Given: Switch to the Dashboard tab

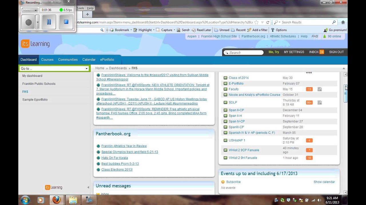Looking at the screenshot, I should [29, 60].
